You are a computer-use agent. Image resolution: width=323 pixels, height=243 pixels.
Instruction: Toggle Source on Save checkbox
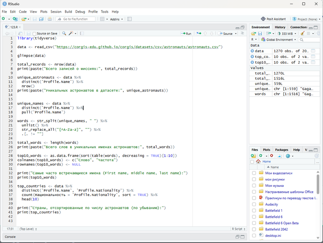pyautogui.click(x=34, y=34)
